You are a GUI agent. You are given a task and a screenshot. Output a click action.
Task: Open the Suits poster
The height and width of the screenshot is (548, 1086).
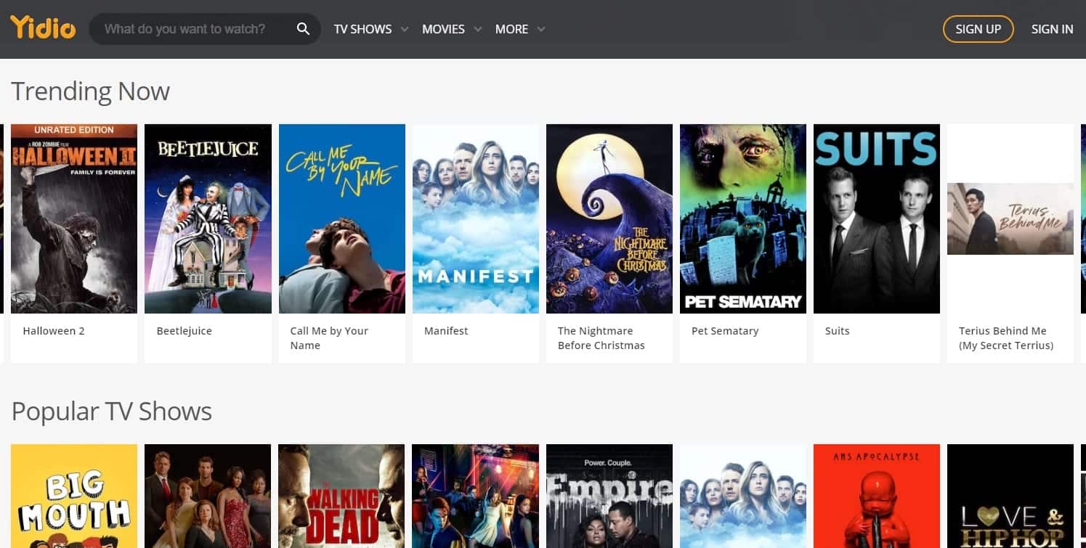click(877, 218)
